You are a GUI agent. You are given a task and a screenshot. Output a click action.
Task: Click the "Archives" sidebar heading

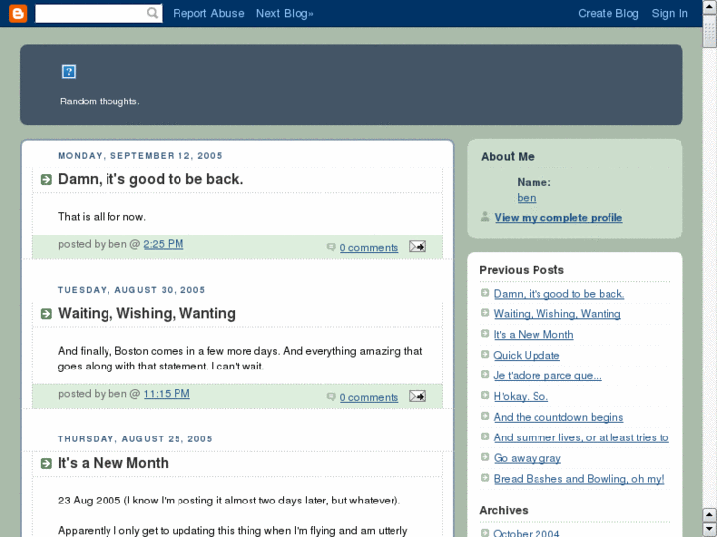(503, 511)
